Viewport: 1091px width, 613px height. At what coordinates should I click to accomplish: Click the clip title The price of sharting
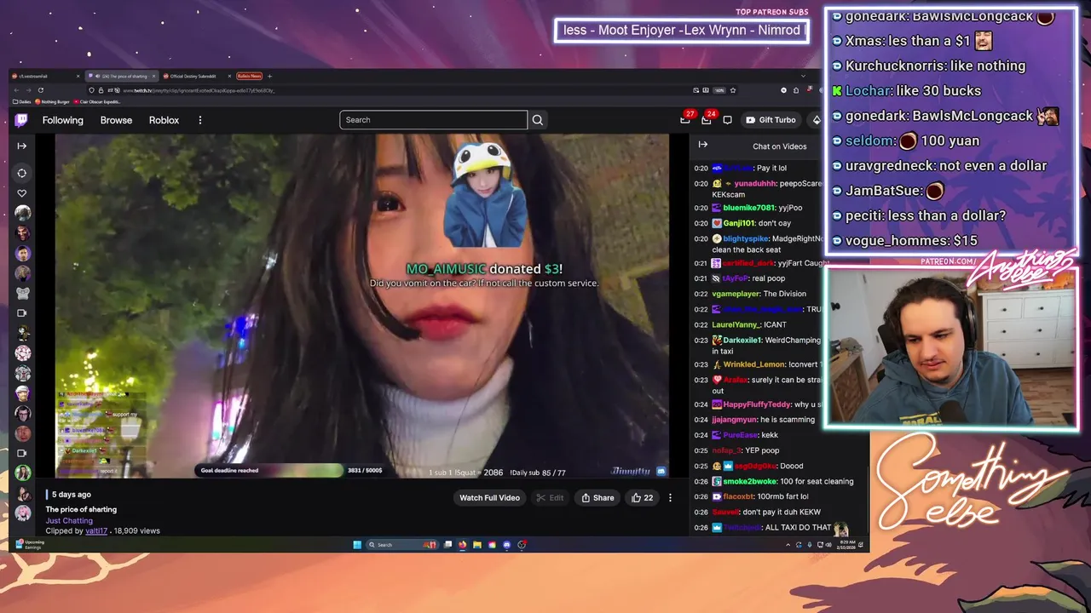point(81,509)
